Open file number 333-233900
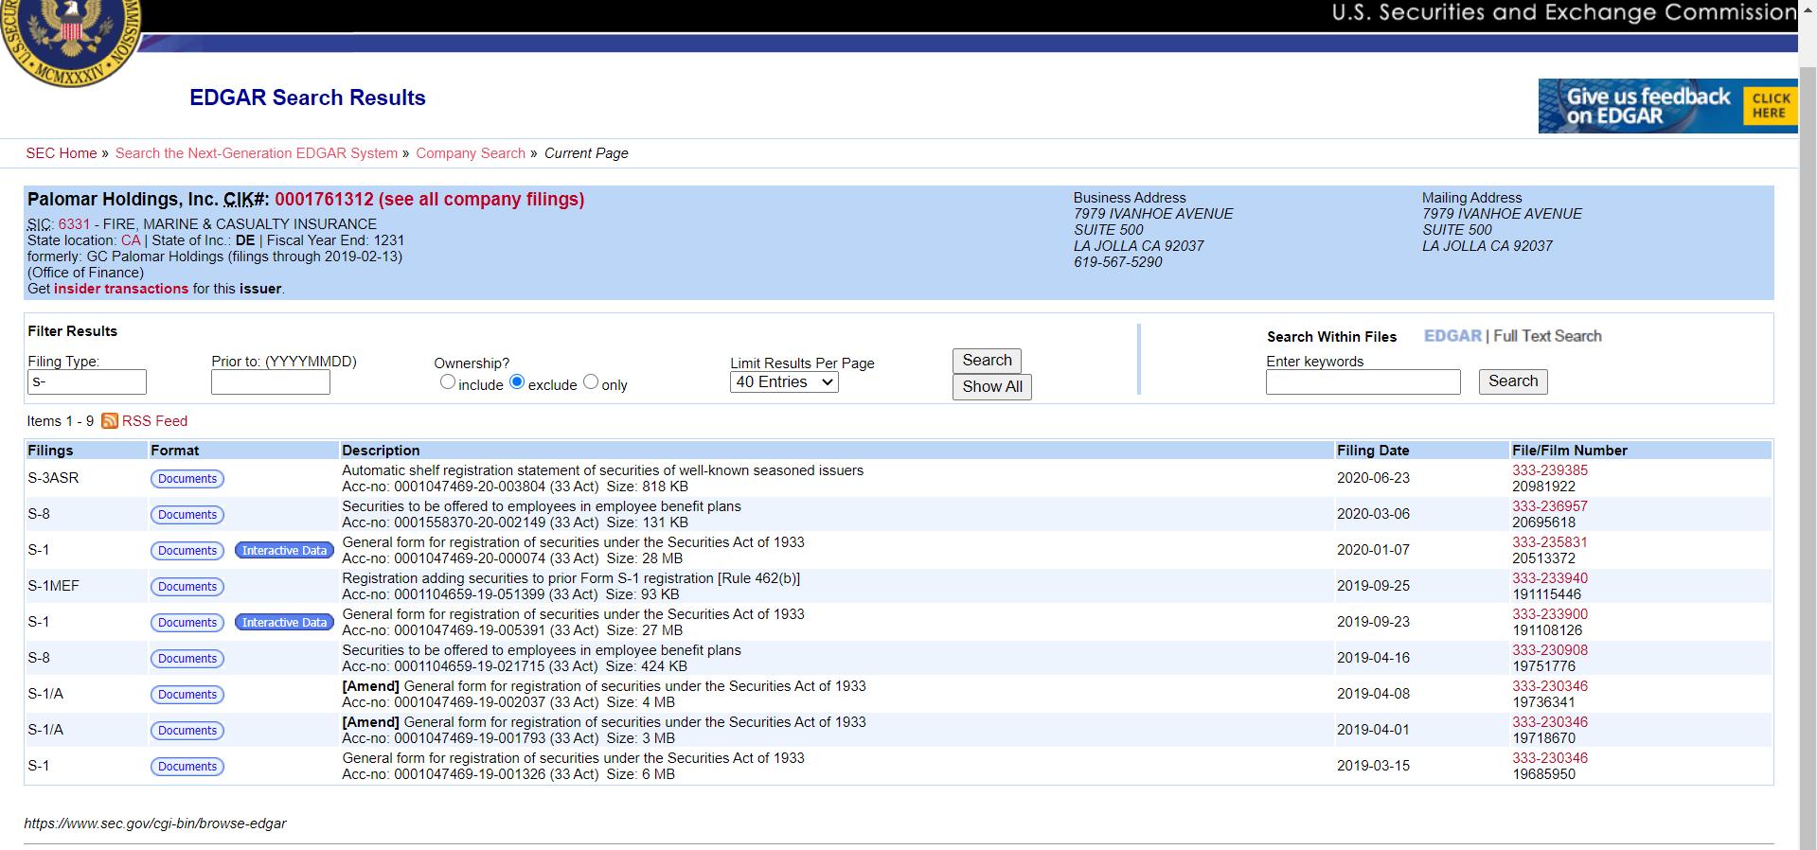The width and height of the screenshot is (1817, 850). coord(1550,614)
